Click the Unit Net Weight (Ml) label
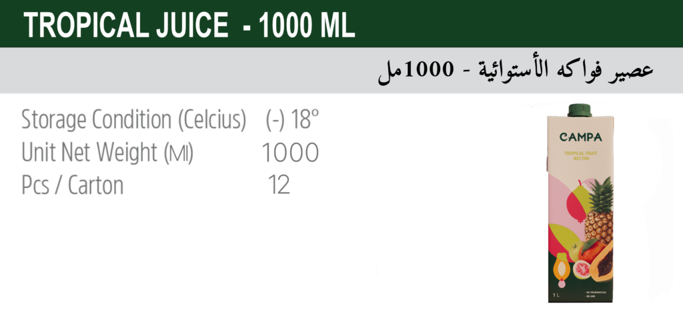Screen dimensions: 683x318 (107, 153)
